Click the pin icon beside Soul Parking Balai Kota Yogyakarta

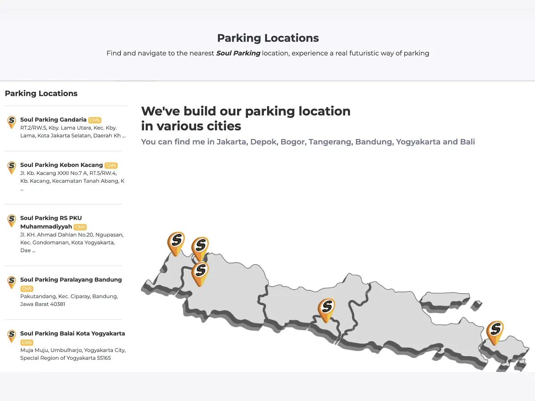click(x=12, y=336)
